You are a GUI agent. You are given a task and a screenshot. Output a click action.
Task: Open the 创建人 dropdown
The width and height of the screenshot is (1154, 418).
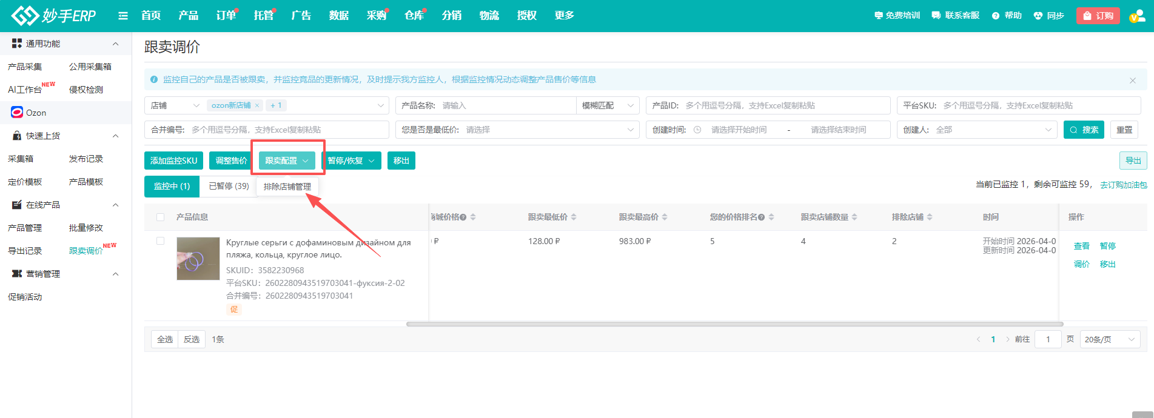click(977, 130)
